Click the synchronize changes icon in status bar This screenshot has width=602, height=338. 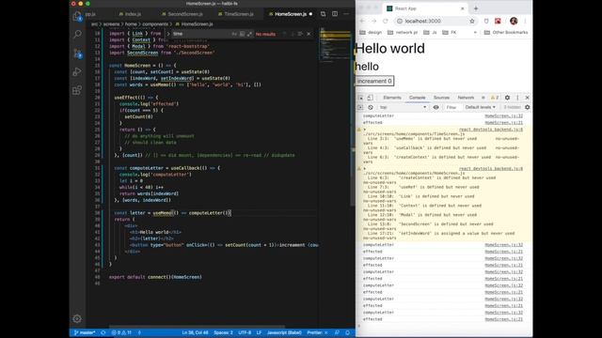coord(103,332)
